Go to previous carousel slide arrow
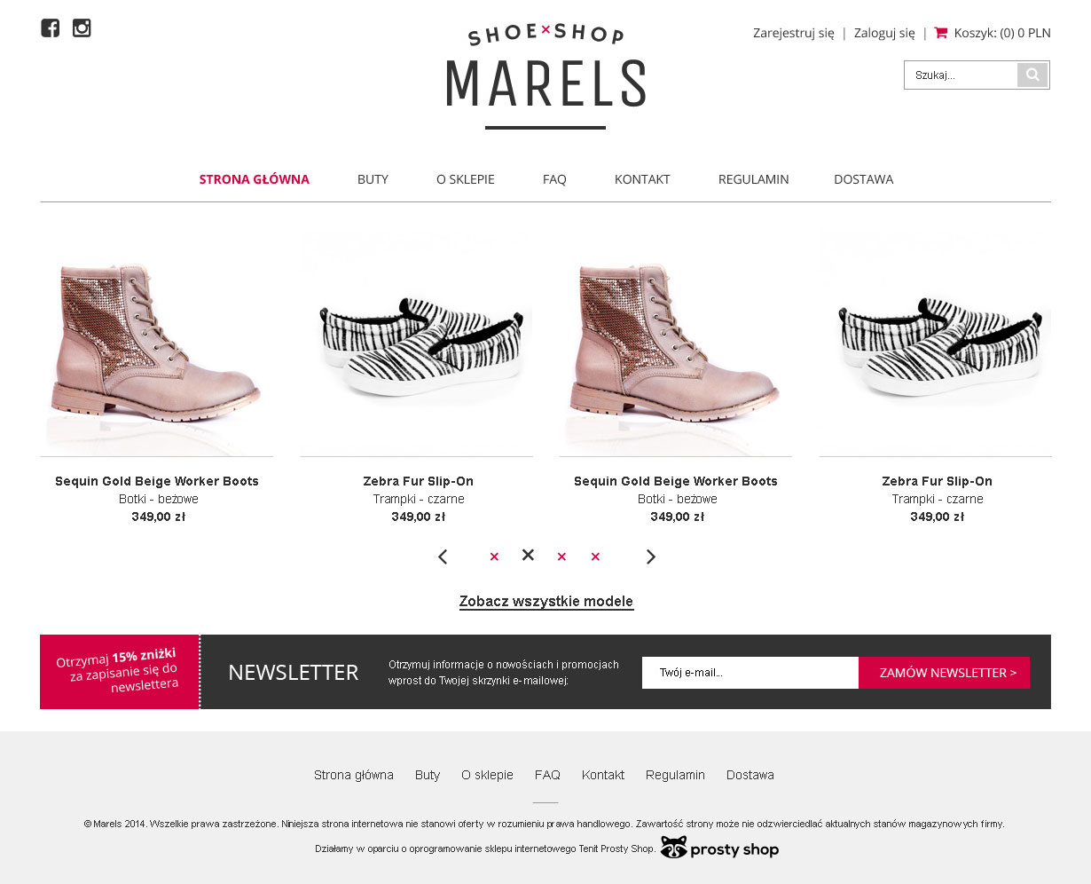The width and height of the screenshot is (1091, 884). point(443,556)
